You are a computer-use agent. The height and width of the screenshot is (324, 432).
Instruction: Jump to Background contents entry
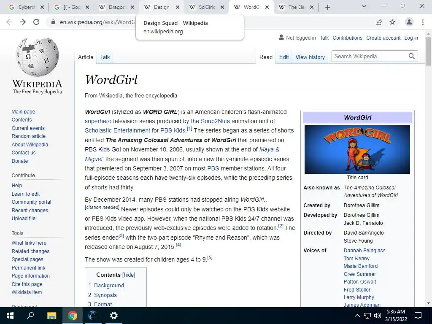coord(109,286)
